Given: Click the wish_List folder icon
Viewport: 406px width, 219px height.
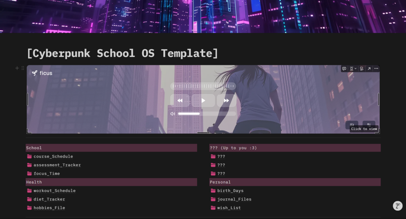Looking at the screenshot, I should pos(213,208).
